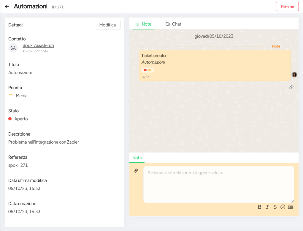303x231 pixels.
Task: Select the Note tab
Action: point(143,24)
